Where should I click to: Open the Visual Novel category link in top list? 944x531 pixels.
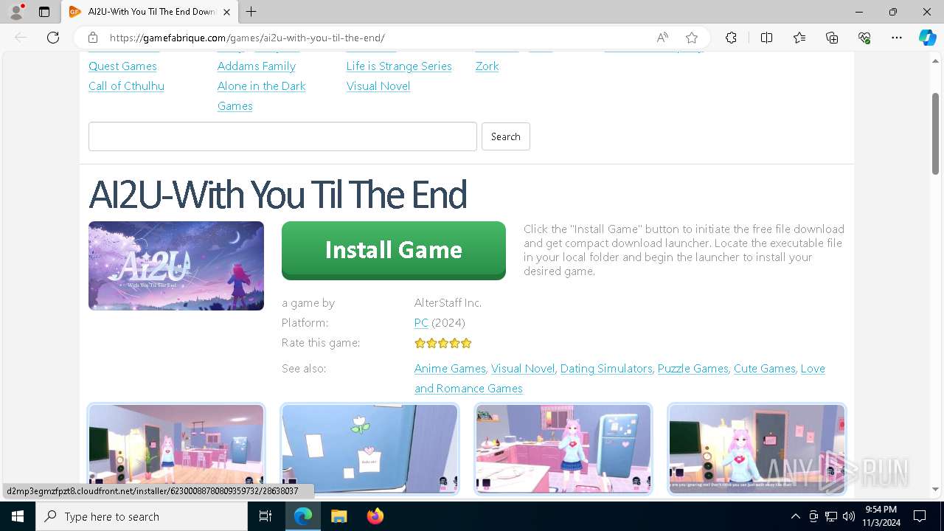click(x=378, y=86)
